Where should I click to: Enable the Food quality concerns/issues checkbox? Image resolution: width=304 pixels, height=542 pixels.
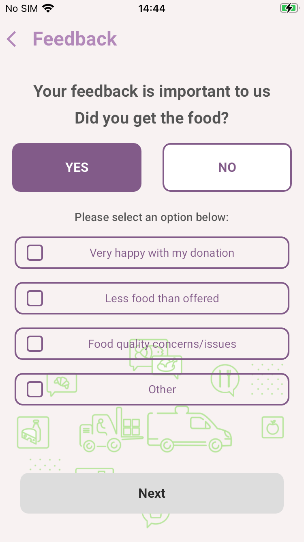pos(35,344)
